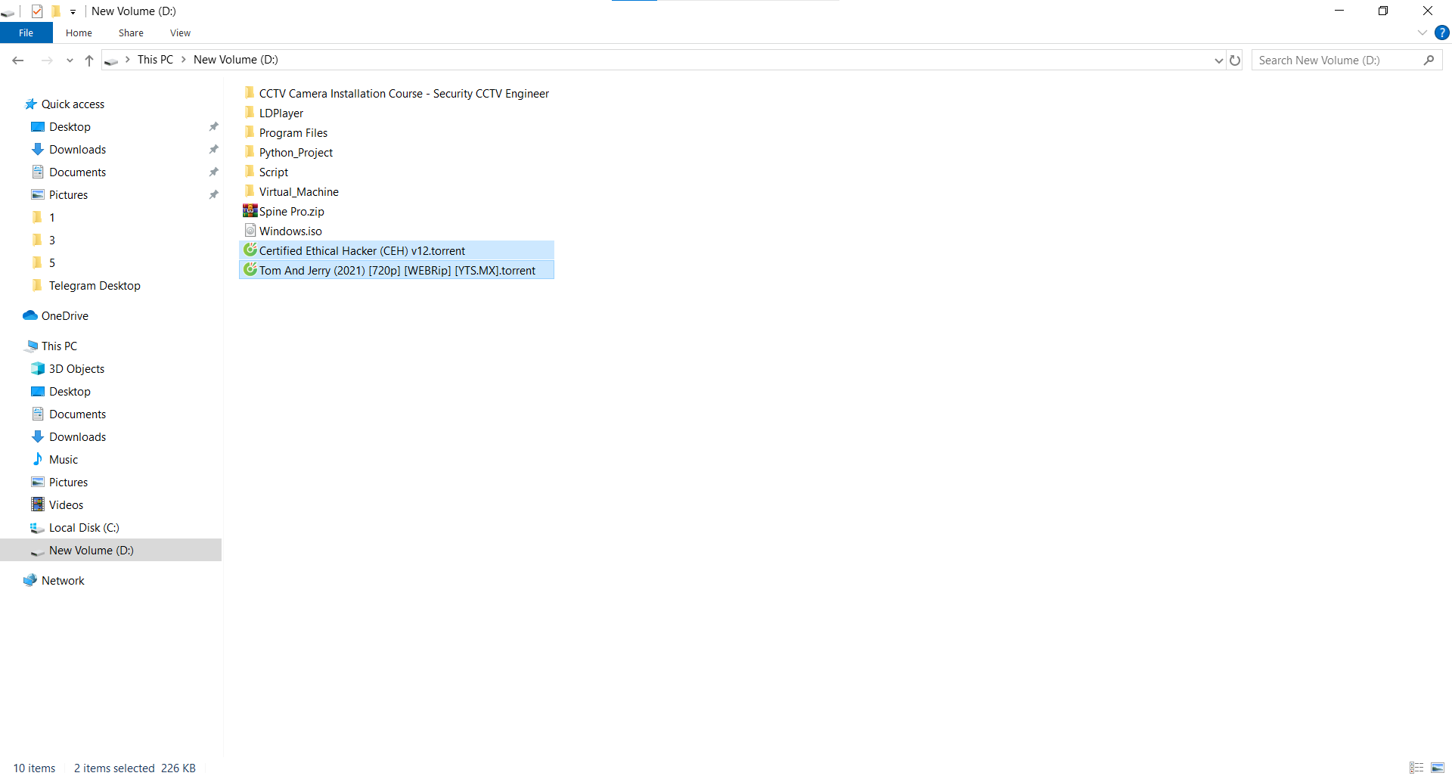1452x779 pixels.
Task: Open Documents under This PC
Action: [77, 414]
